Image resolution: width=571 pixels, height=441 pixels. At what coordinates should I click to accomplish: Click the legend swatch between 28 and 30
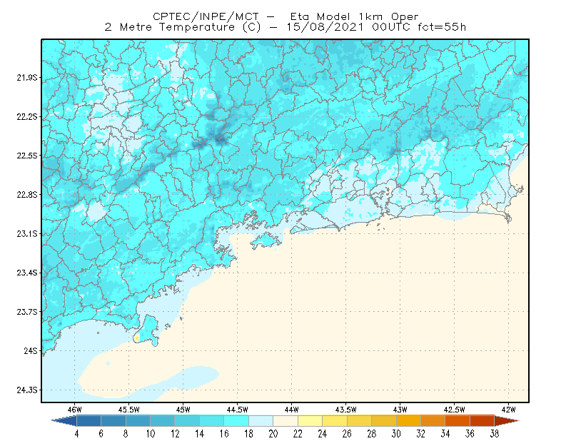384,420
